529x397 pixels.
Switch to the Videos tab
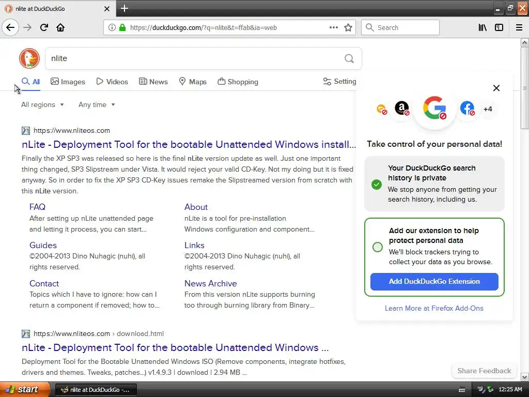pos(112,82)
